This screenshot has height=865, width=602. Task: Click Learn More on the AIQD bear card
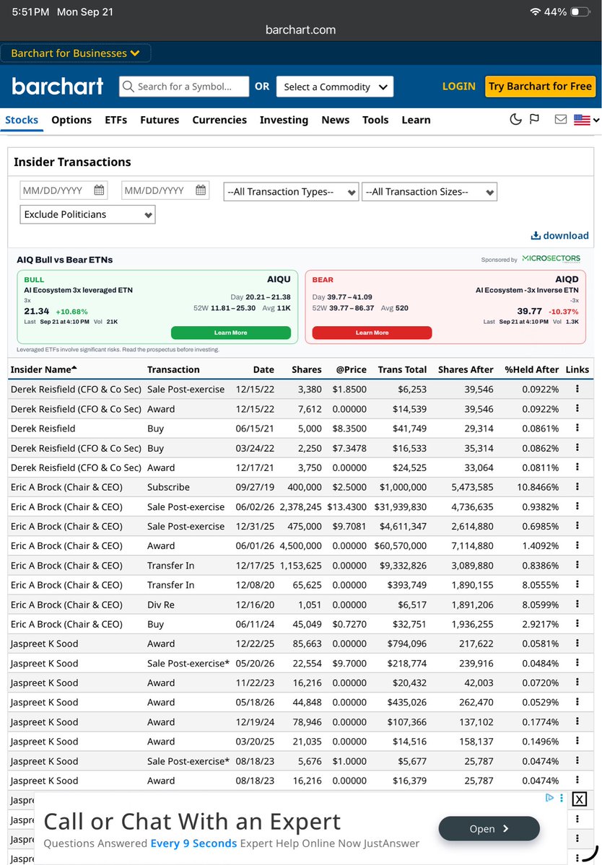point(372,333)
